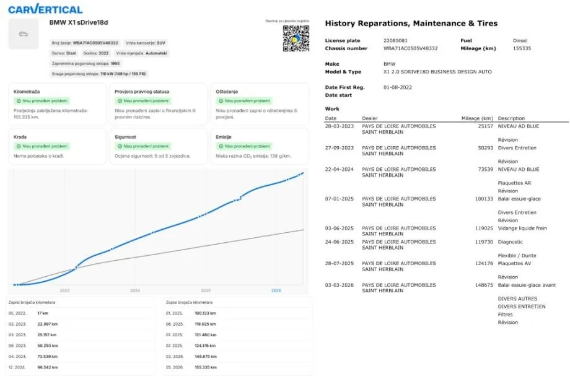
Task: Open the Krađa card heading
Action: click(x=20, y=137)
